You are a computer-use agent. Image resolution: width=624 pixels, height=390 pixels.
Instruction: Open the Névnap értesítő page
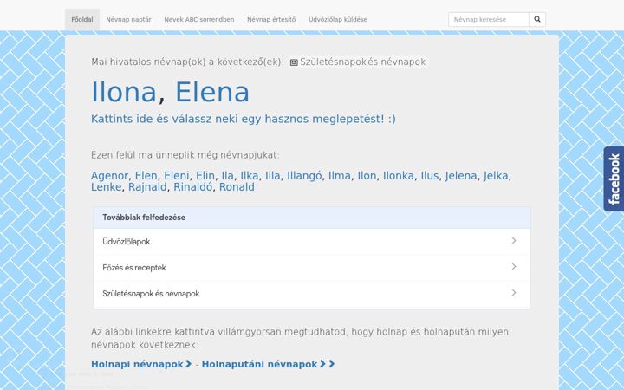coord(271,19)
